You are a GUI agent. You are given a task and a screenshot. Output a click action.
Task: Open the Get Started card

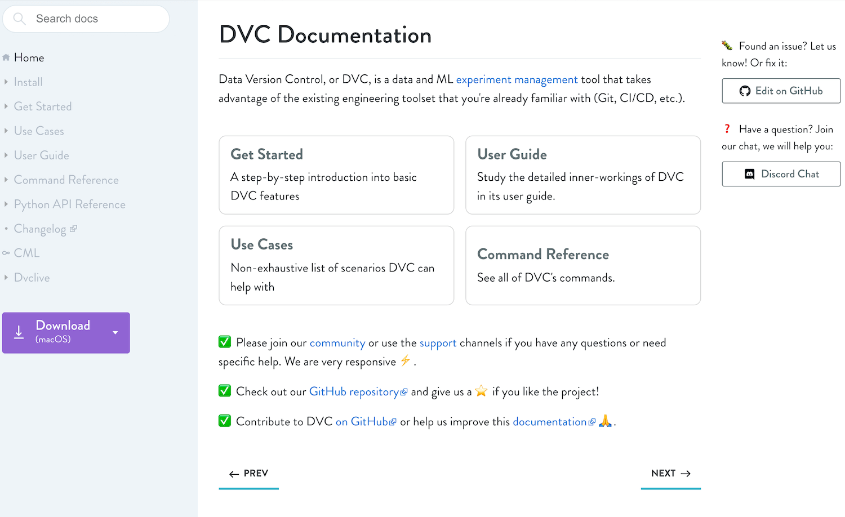336,175
